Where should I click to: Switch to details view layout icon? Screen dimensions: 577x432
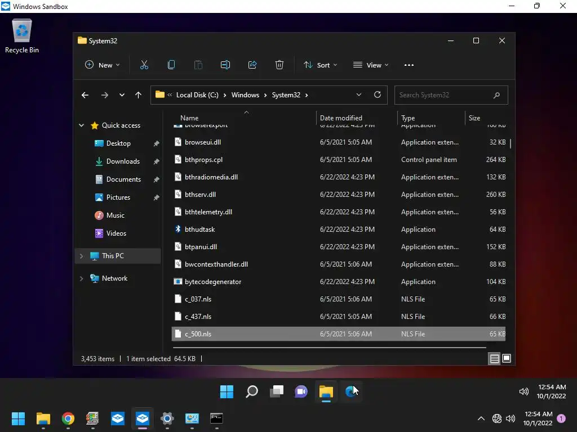point(495,358)
